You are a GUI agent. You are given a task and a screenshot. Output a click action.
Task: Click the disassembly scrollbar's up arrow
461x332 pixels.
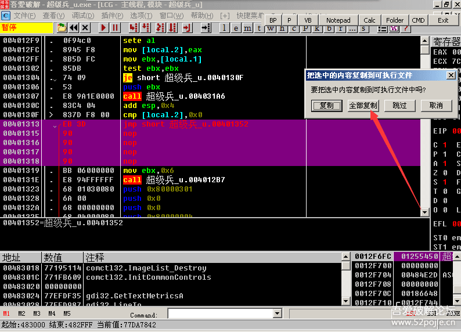424,41
